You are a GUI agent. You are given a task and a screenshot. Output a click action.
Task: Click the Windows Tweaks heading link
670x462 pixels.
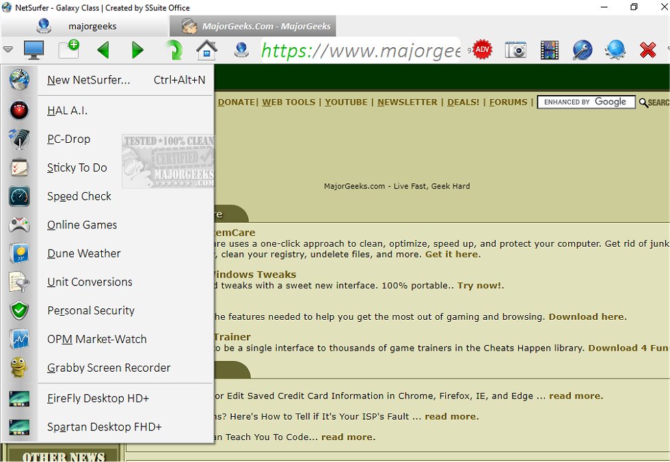pos(255,275)
